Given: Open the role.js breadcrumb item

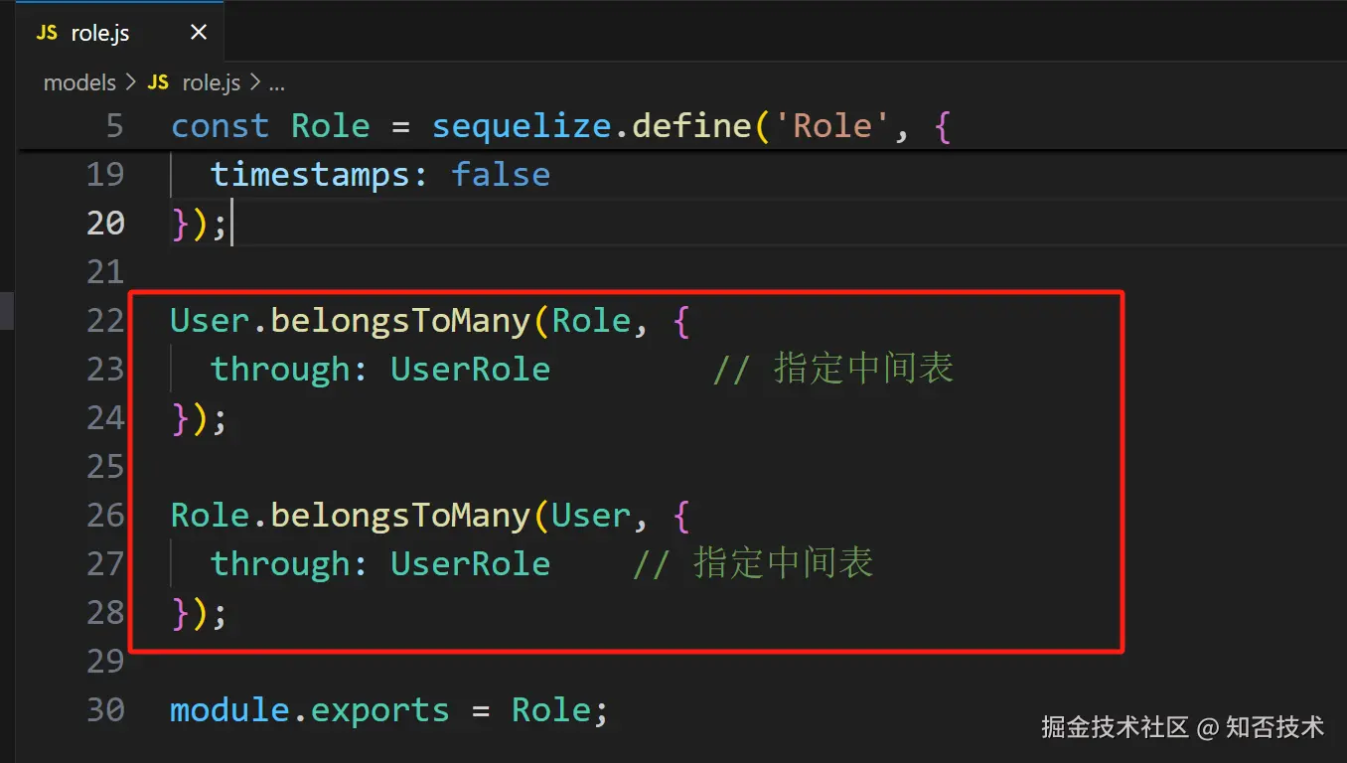Looking at the screenshot, I should [x=211, y=82].
